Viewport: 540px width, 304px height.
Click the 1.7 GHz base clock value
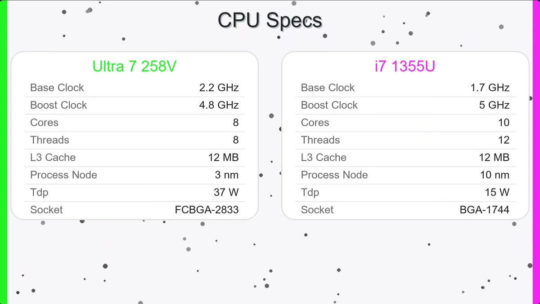(490, 88)
